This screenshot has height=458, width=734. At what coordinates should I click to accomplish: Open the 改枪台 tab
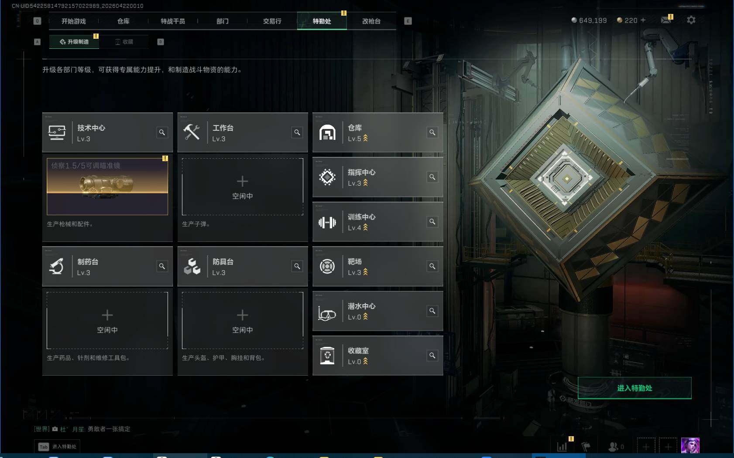(x=371, y=21)
